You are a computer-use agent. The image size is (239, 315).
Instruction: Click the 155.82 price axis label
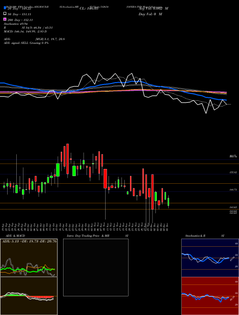point(234,172)
